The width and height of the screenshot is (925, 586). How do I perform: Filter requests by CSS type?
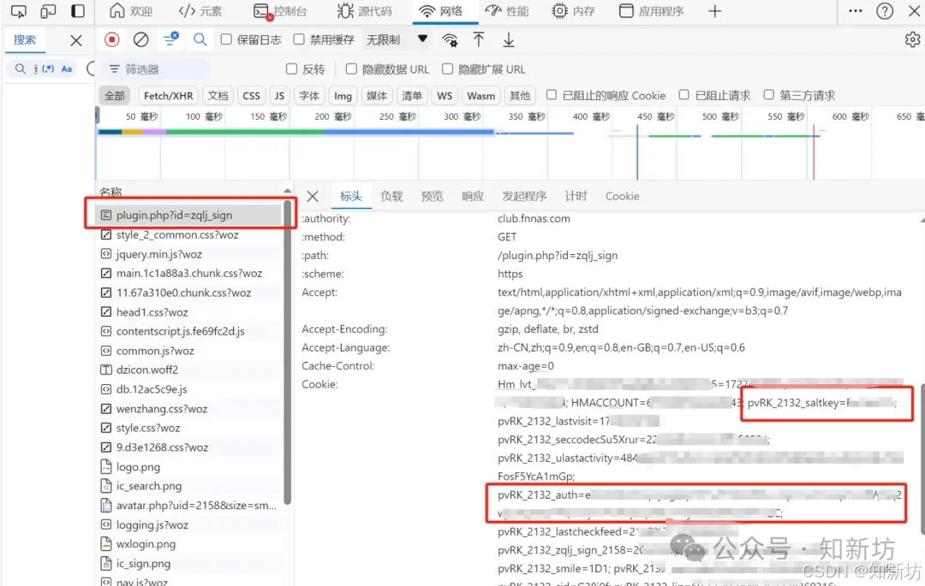(251, 96)
